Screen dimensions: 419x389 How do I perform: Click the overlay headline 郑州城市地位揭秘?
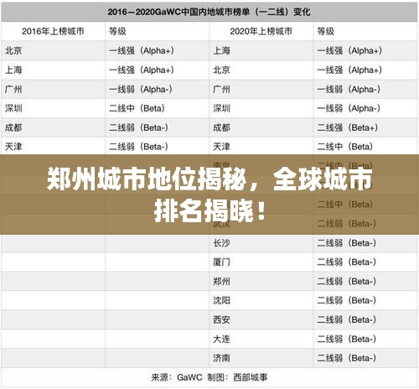tap(147, 179)
